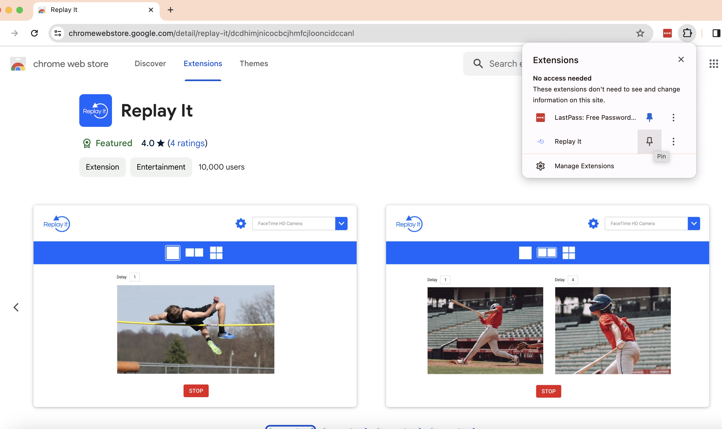
Task: Click settings gear in second screenshot
Action: (593, 223)
